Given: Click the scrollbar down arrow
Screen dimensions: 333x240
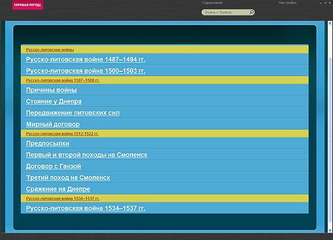Looking at the screenshot, I should click(x=330, y=231).
